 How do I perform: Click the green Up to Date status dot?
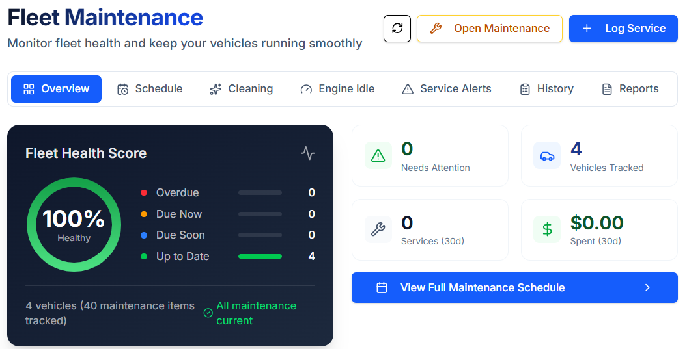pyautogui.click(x=144, y=256)
